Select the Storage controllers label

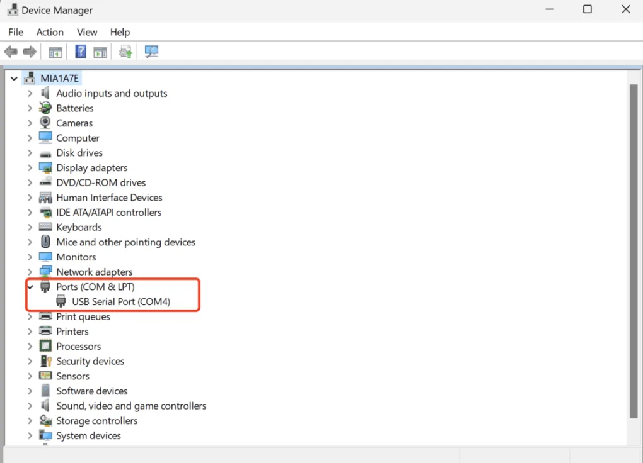pos(97,420)
